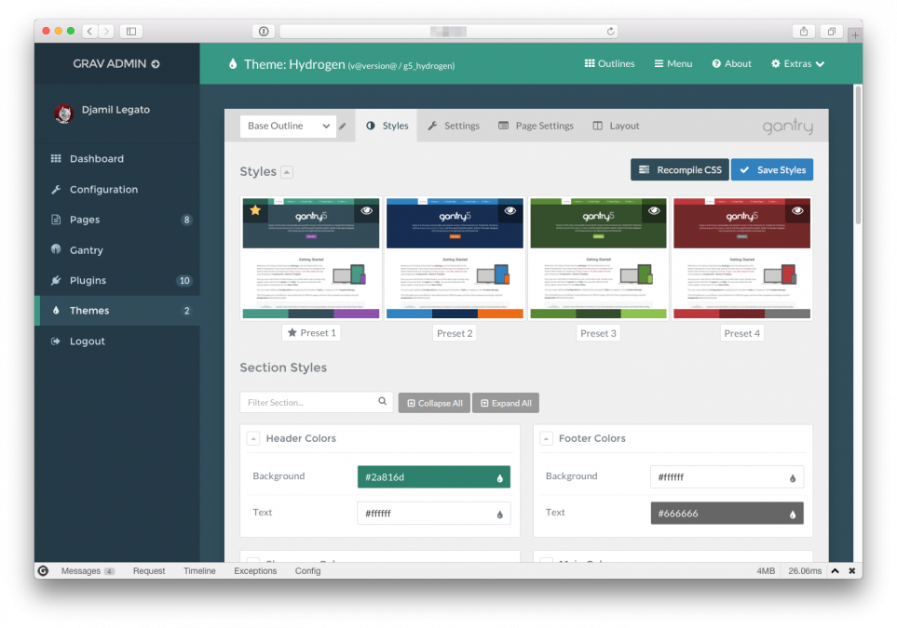Screen dimensions: 897x628
Task: Click the browser reload icon
Action: pyautogui.click(x=610, y=32)
